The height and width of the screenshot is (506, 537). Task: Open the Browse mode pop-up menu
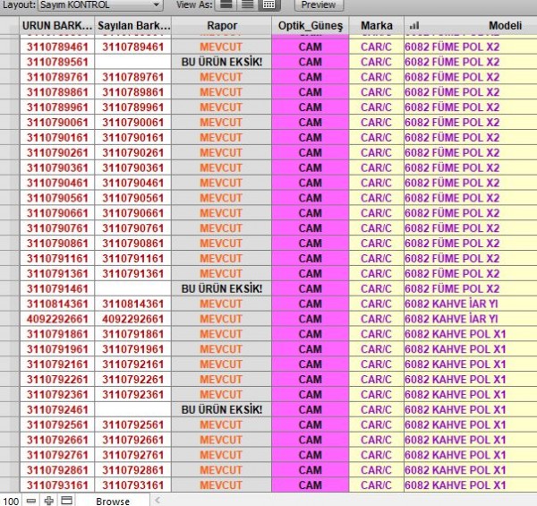pos(113,502)
